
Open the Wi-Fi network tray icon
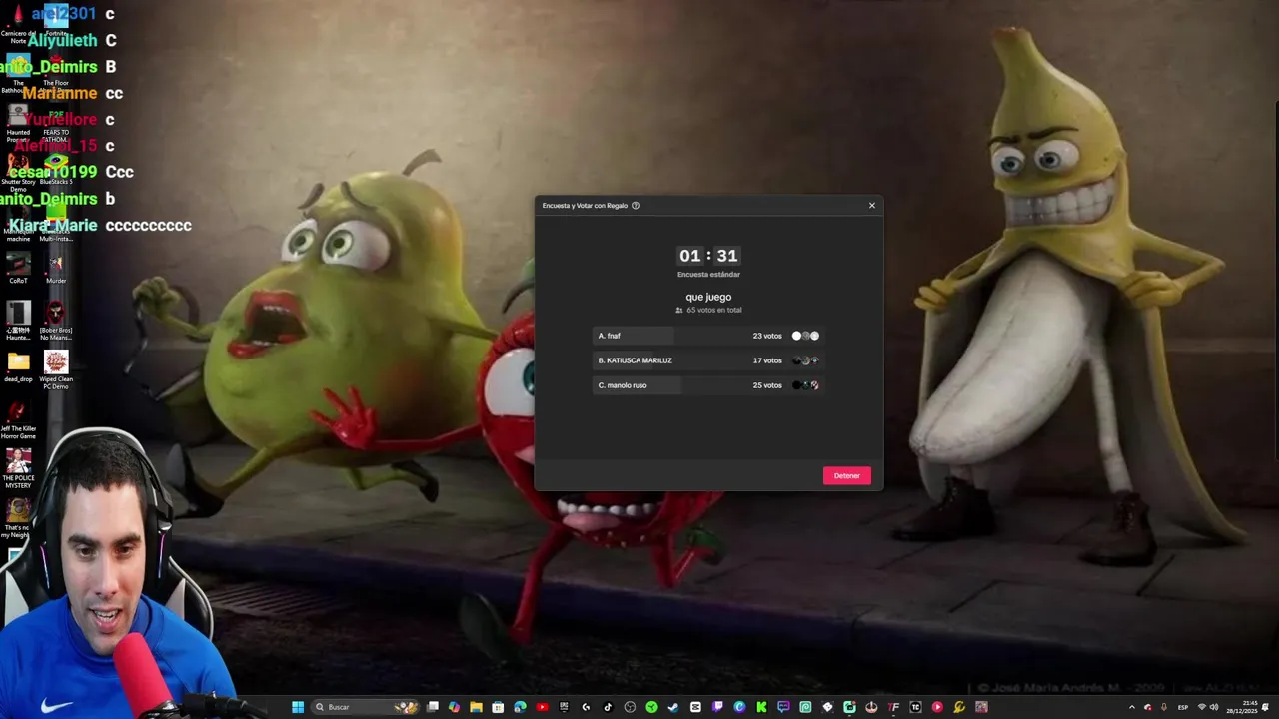tap(1202, 707)
